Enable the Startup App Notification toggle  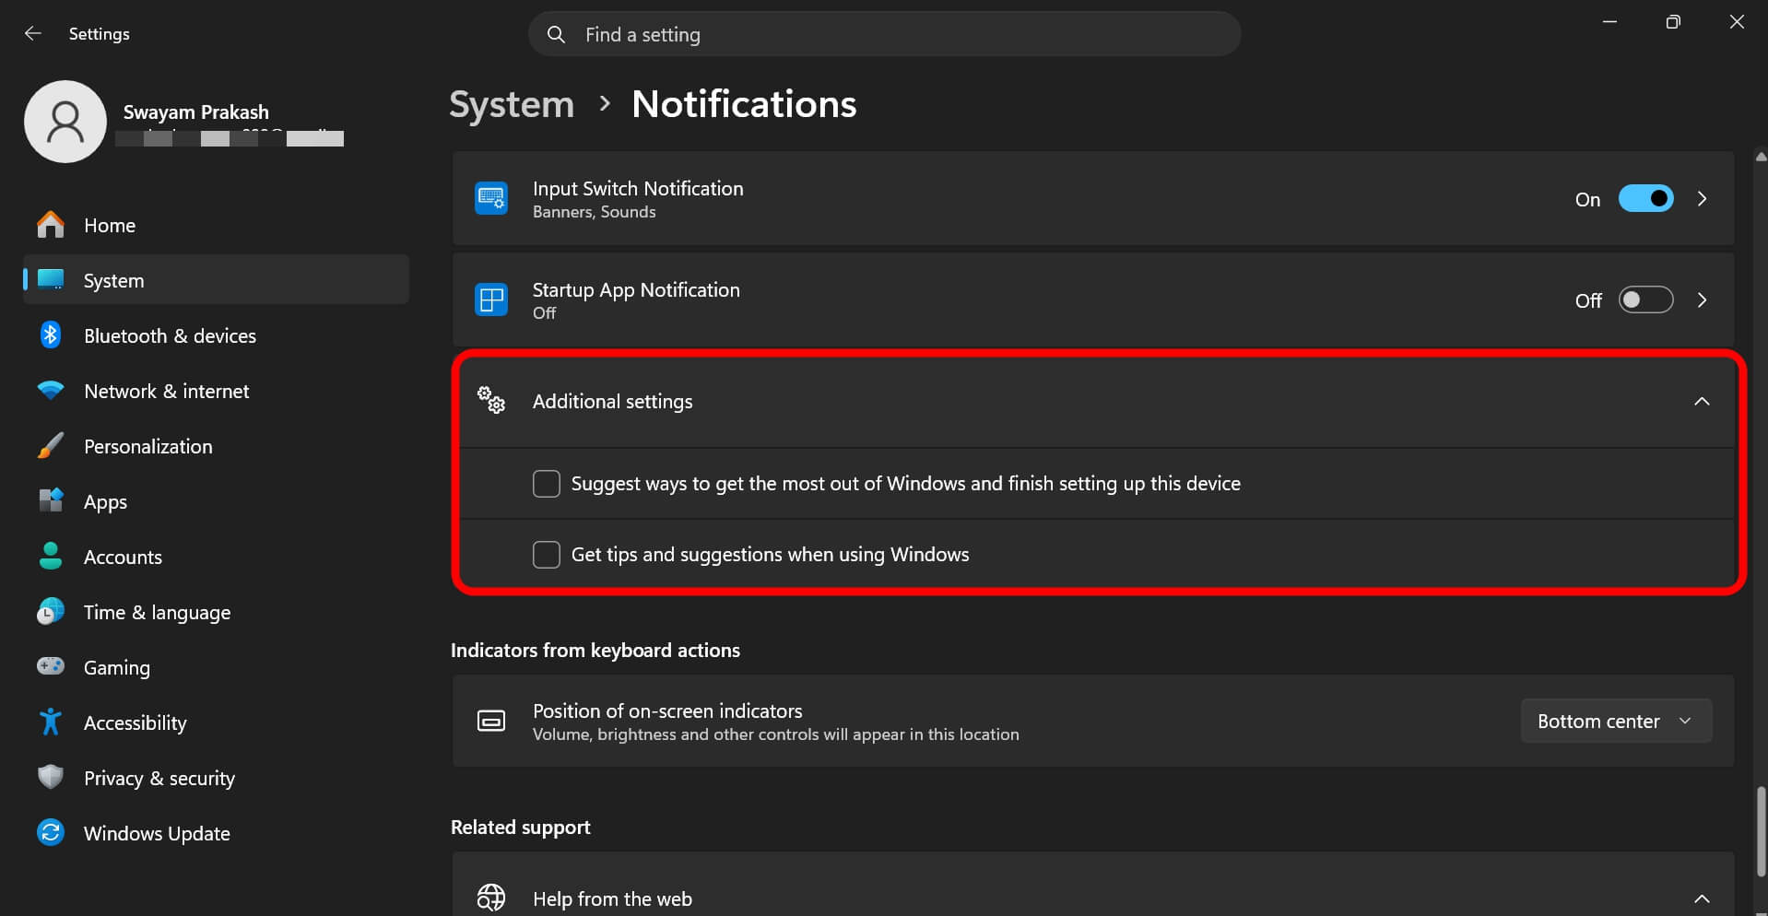pyautogui.click(x=1646, y=299)
